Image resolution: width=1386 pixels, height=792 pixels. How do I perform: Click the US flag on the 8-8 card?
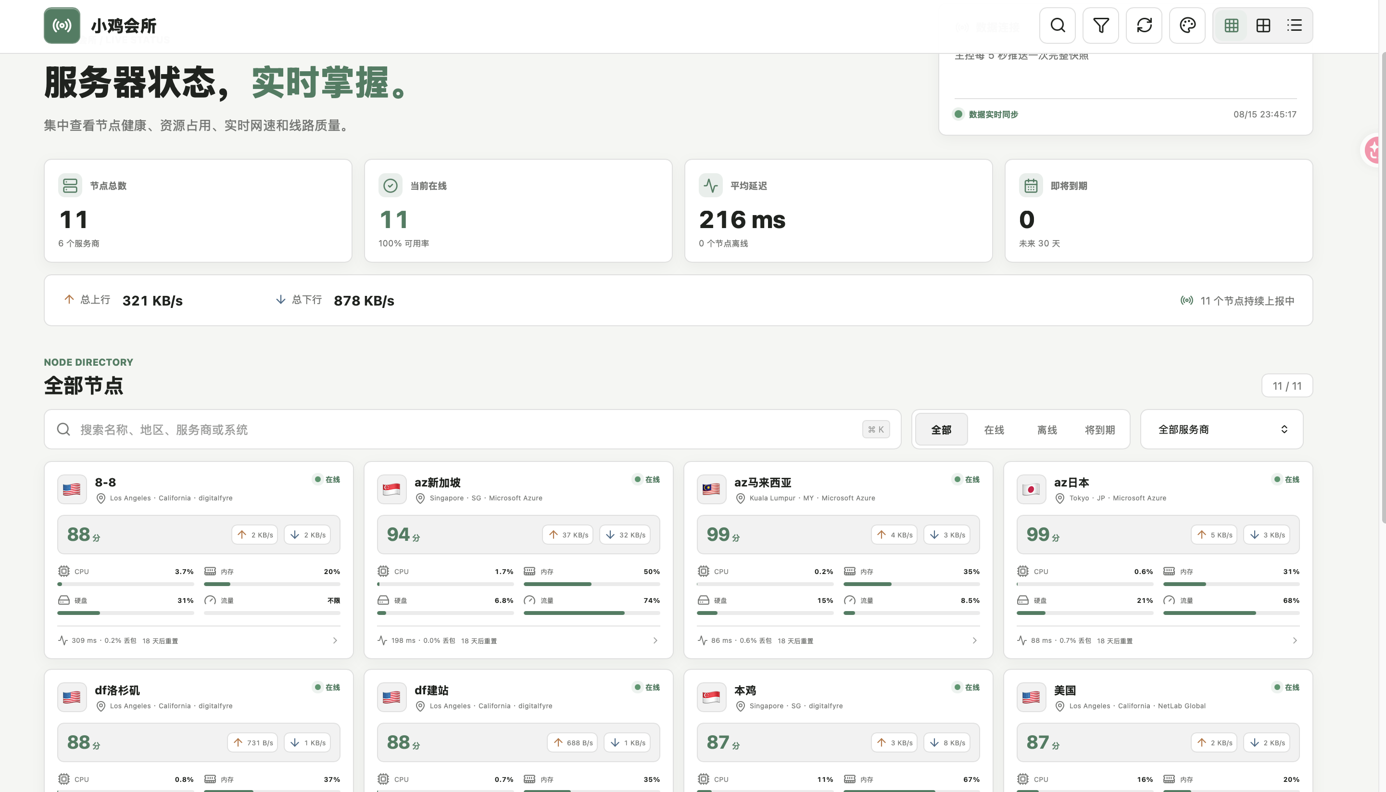(72, 489)
